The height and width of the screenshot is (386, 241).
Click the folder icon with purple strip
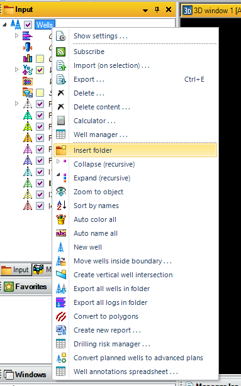pyautogui.click(x=28, y=81)
